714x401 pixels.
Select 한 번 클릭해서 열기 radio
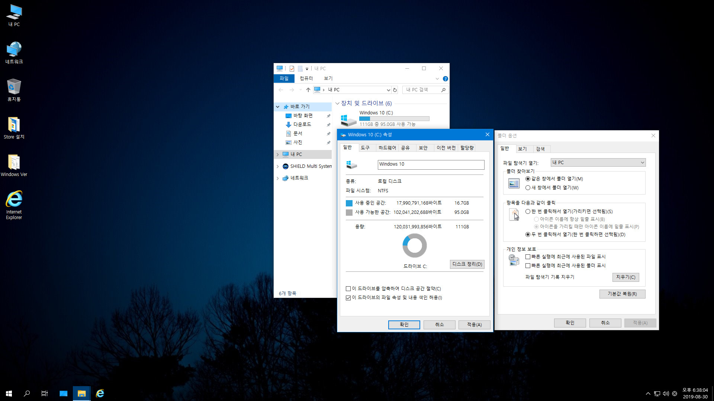528,212
